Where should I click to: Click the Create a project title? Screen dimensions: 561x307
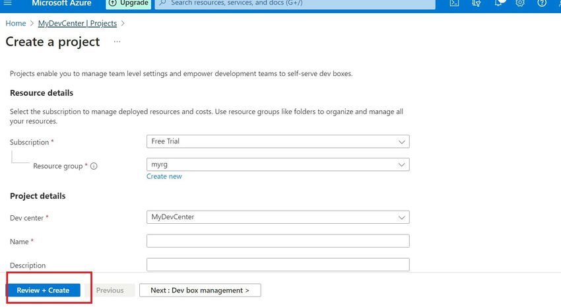[x=53, y=42]
